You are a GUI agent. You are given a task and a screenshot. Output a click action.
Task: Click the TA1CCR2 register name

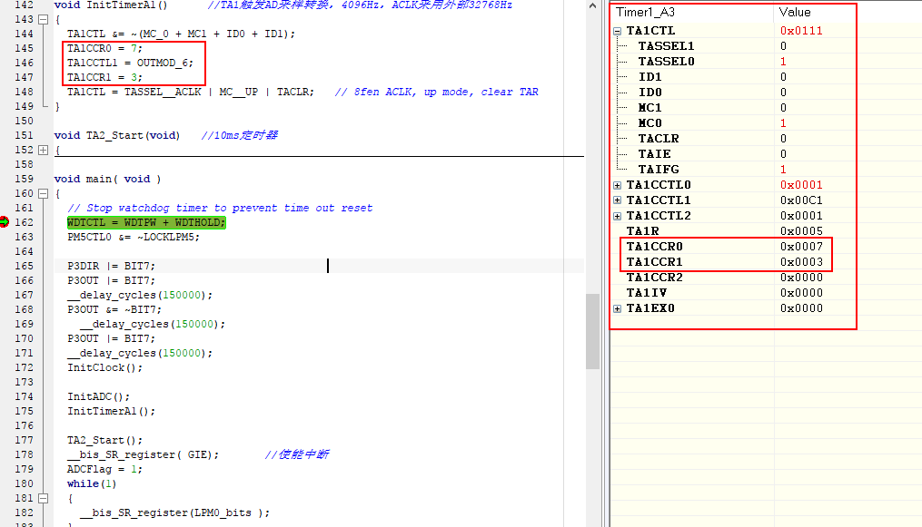point(654,277)
